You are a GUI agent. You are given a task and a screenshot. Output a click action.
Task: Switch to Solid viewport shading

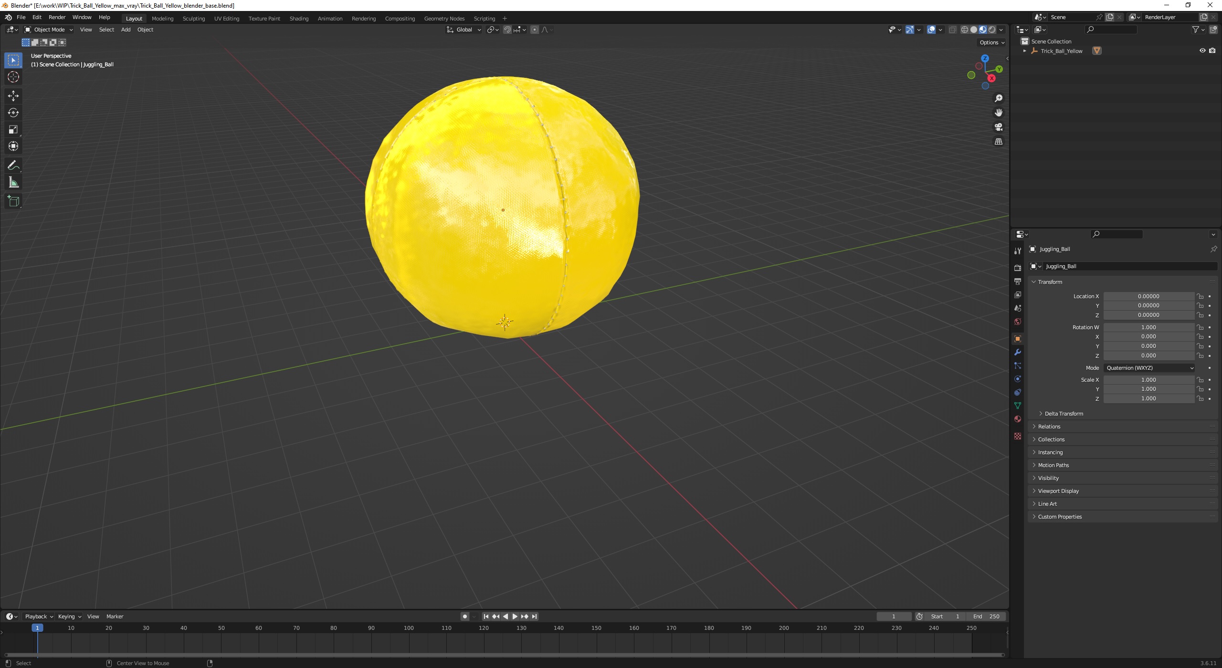click(x=974, y=30)
